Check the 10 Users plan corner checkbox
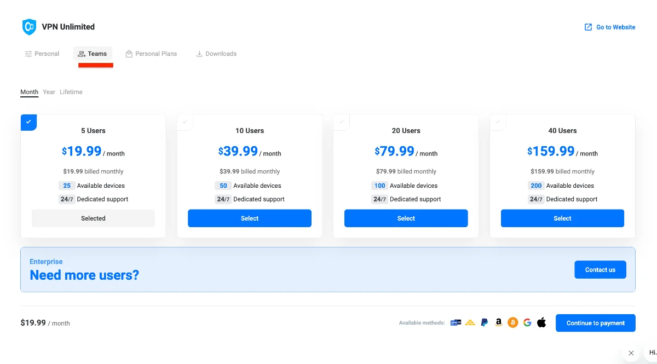The height and width of the screenshot is (364, 657). [x=185, y=122]
